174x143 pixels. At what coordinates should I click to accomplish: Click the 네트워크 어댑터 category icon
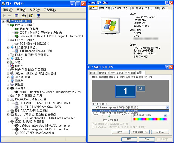click(12, 25)
